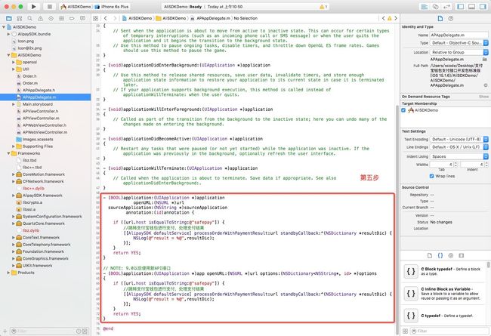
Task: Toggle the Wrap lines checkbox
Action: pyautogui.click(x=431, y=176)
